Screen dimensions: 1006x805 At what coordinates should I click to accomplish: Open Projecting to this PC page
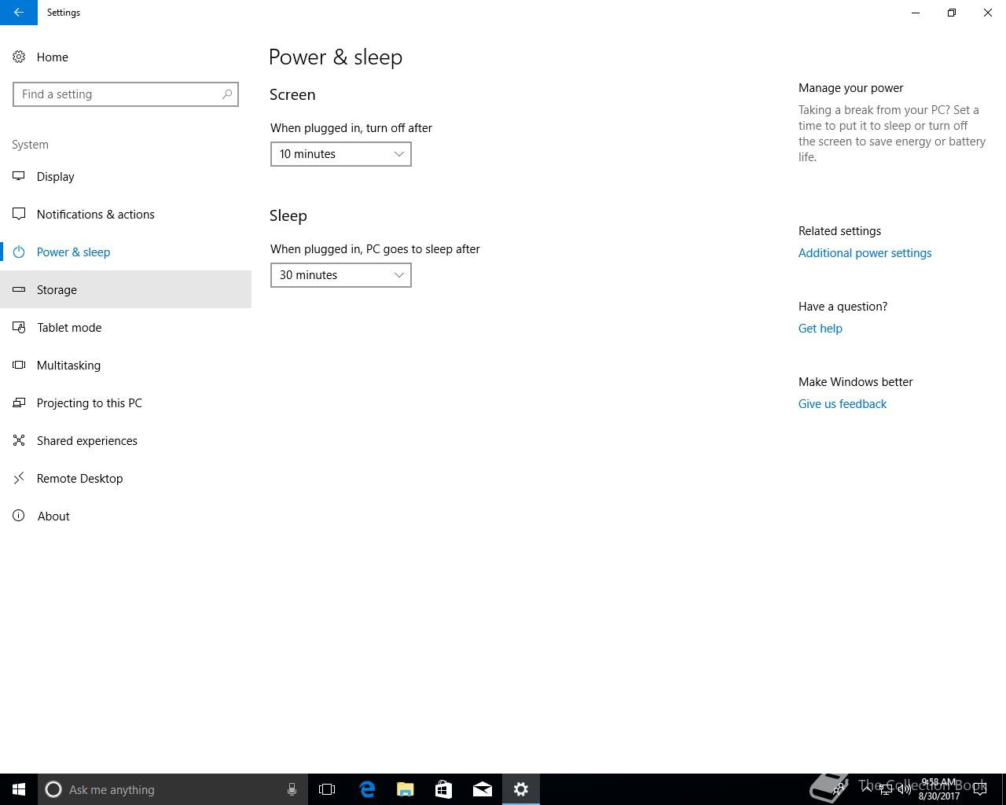[126, 402]
